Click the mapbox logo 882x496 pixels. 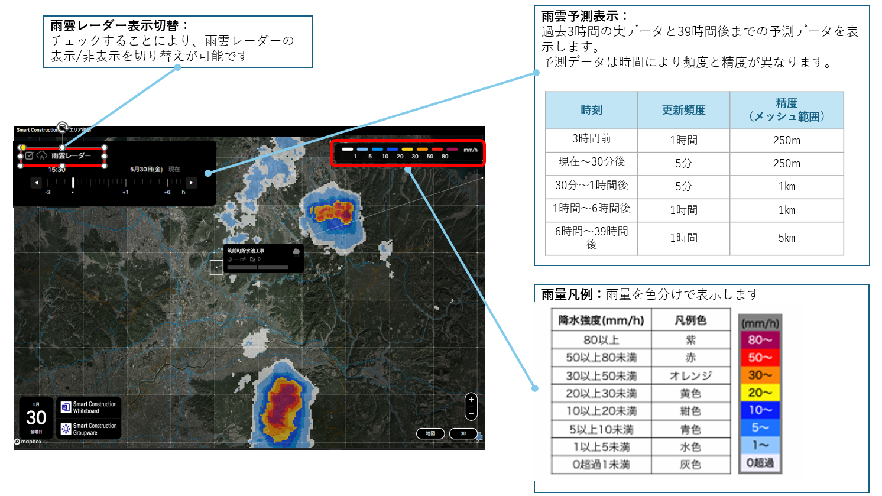tap(28, 442)
